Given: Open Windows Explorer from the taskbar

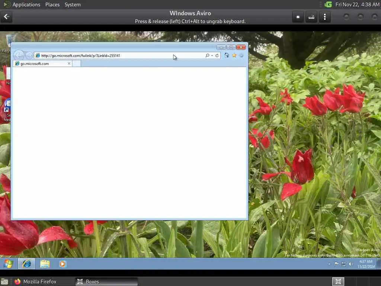Looking at the screenshot, I should click(x=45, y=264).
